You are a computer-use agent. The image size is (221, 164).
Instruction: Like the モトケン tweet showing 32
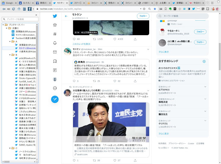coord(115,81)
